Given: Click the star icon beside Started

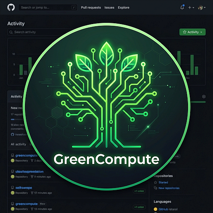Looking at the screenshot, I should 156,182.
